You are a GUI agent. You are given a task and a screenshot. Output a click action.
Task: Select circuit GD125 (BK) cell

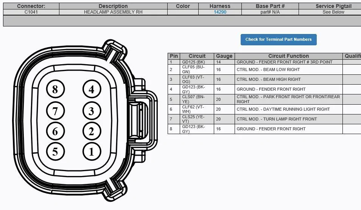pyautogui.click(x=197, y=62)
